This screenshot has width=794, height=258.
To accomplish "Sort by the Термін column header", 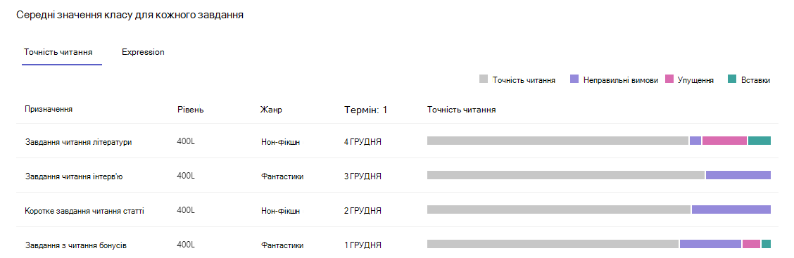I will [365, 110].
